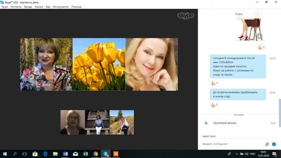This screenshot has height=158, width=281.
Task: Open the Инструменты menu
Action: [x=61, y=7]
